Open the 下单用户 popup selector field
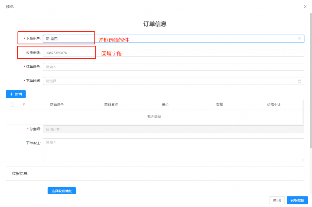312x207 pixels. [171, 39]
